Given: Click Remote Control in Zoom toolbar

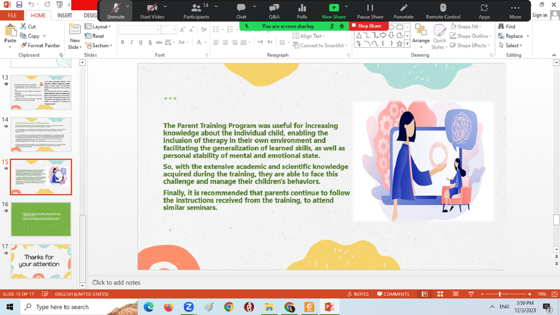Looking at the screenshot, I should tap(443, 11).
